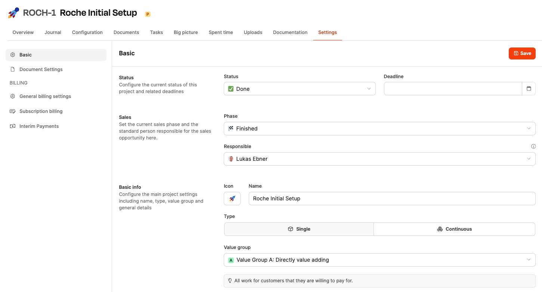
Task: Select the Single project type
Action: point(299,229)
